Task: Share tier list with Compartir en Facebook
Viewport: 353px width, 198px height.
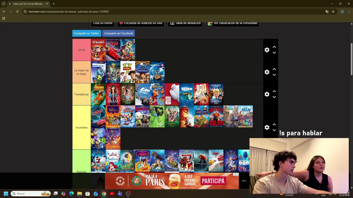Action: click(119, 33)
